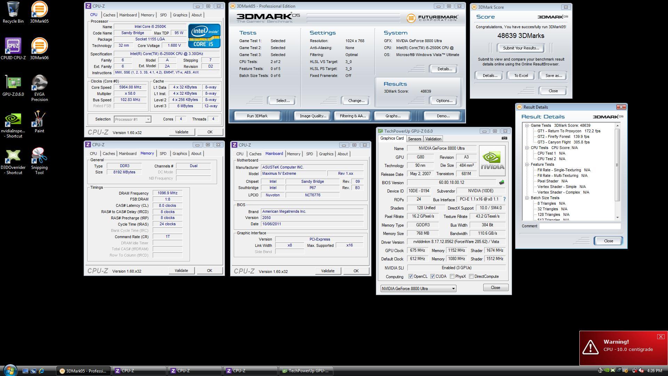Viewport: 668px width, 376px height.
Task: Click Run 3DMark button
Action: (257, 116)
